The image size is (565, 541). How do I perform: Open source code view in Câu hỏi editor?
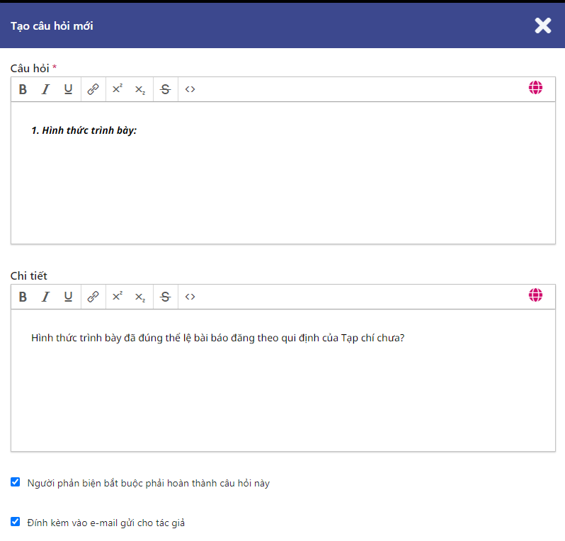(190, 89)
